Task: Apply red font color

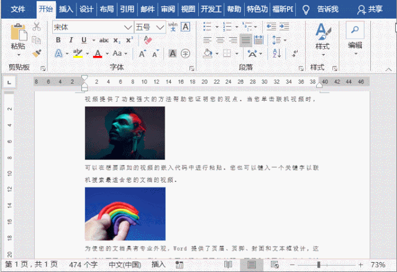Action: pos(98,53)
